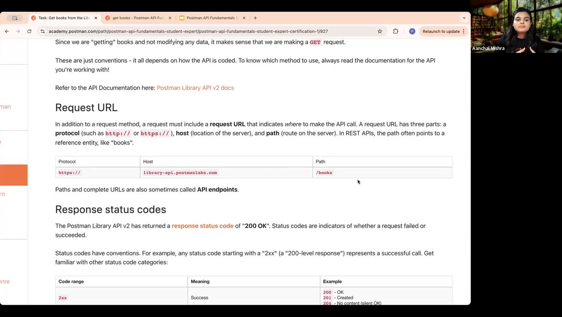The width and height of the screenshot is (562, 317).
Task: Click the bold 'API endpoints' text
Action: [217, 190]
